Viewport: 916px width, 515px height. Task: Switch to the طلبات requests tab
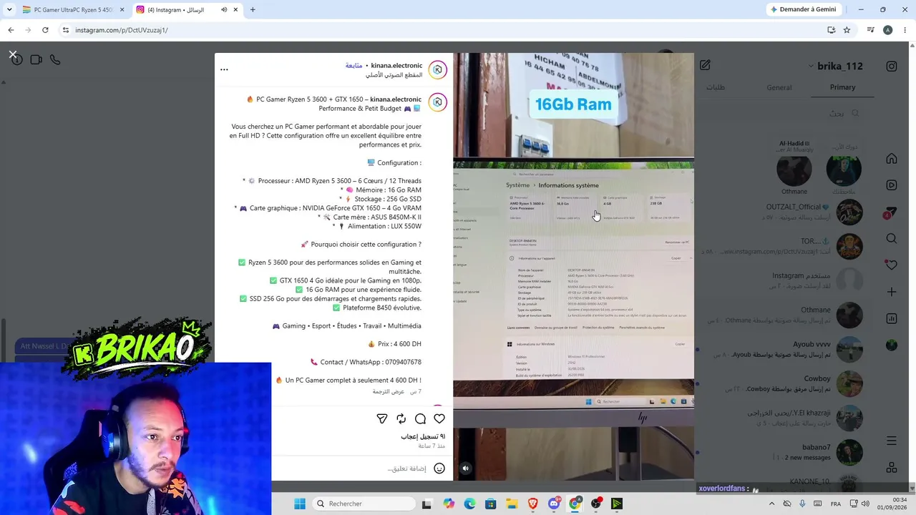[716, 87]
